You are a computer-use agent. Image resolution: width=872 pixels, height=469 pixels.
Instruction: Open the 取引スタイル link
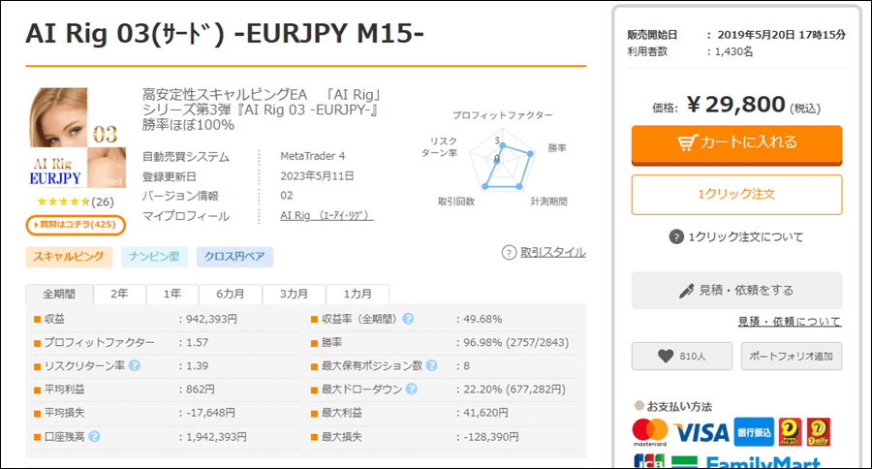pos(553,253)
